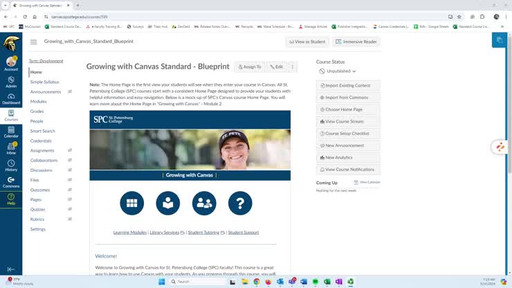The width and height of the screenshot is (512, 288).
Task: Toggle visibility icon next to Files
Action: [70, 180]
